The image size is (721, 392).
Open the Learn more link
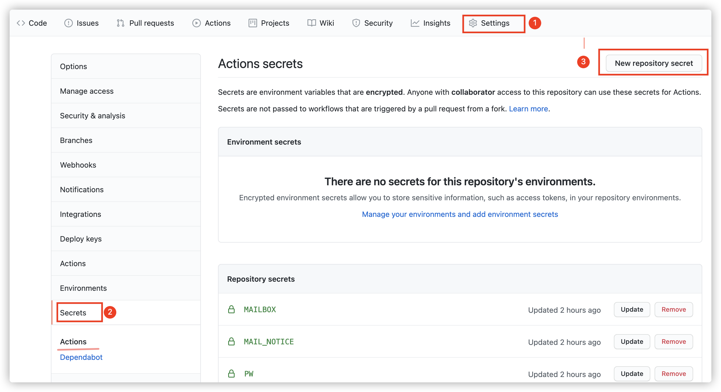point(528,108)
